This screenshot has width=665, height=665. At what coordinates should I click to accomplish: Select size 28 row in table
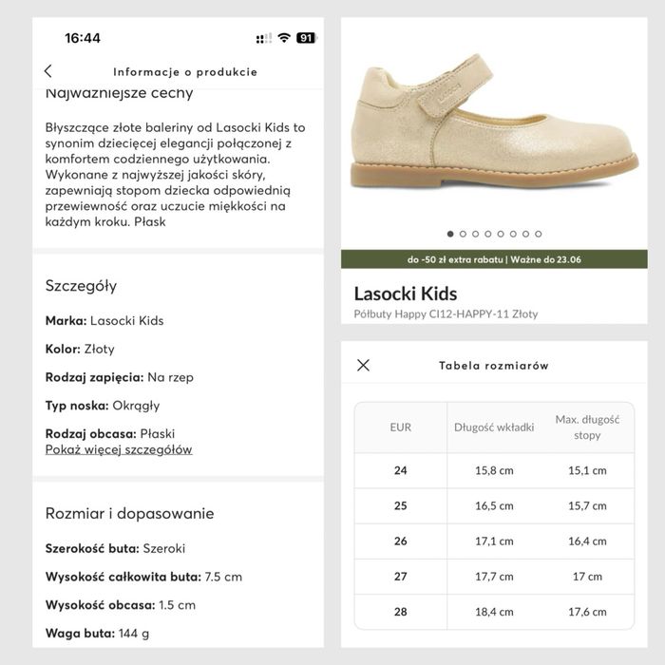[494, 612]
